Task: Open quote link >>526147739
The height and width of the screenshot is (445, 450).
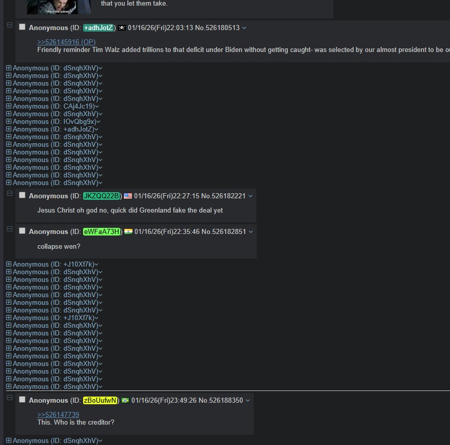Action: (x=58, y=414)
